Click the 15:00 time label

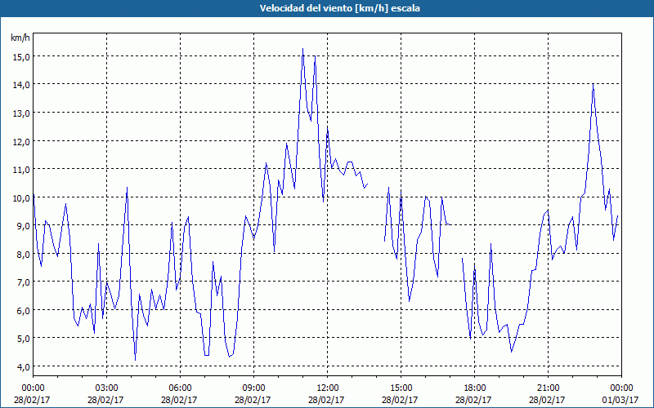pos(401,388)
